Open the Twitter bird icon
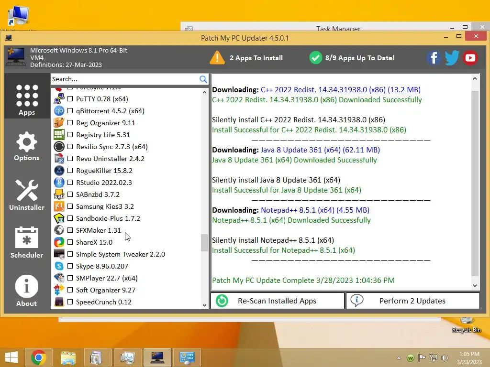Image resolution: width=490 pixels, height=367 pixels. [452, 58]
